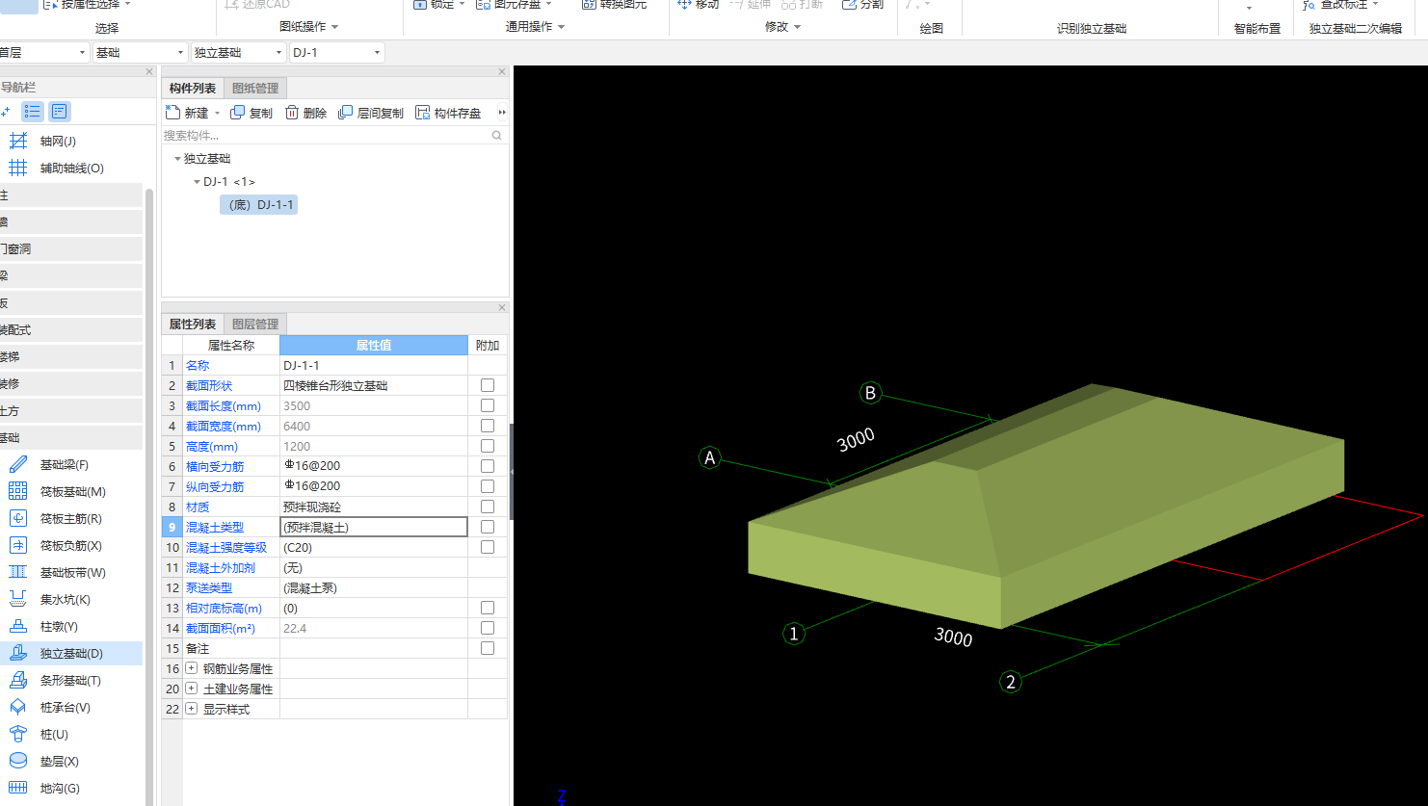Close the 构件列表 panel
The image size is (1428, 806).
502,72
